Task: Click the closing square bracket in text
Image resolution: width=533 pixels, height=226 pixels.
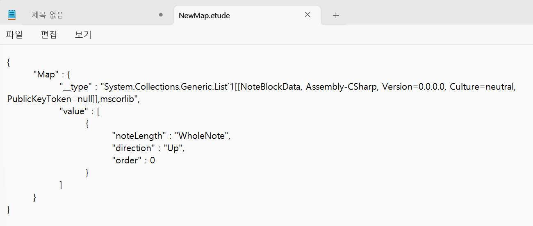Action: point(61,185)
